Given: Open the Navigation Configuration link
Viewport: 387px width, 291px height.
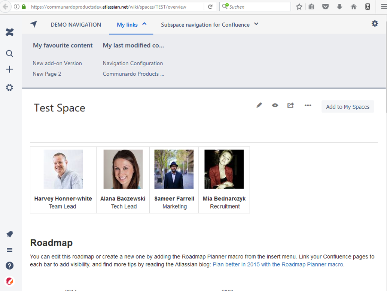Looking at the screenshot, I should point(133,63).
